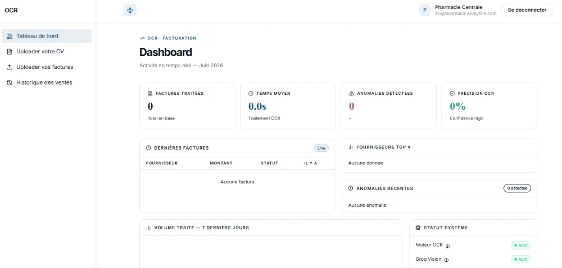The height and width of the screenshot is (268, 562).
Task: Click the Fournisseur column header
Action: click(x=162, y=163)
